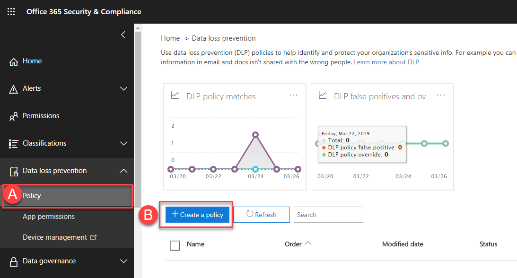This screenshot has height=278, width=517.
Task: Click the Refresh button
Action: pos(262,215)
